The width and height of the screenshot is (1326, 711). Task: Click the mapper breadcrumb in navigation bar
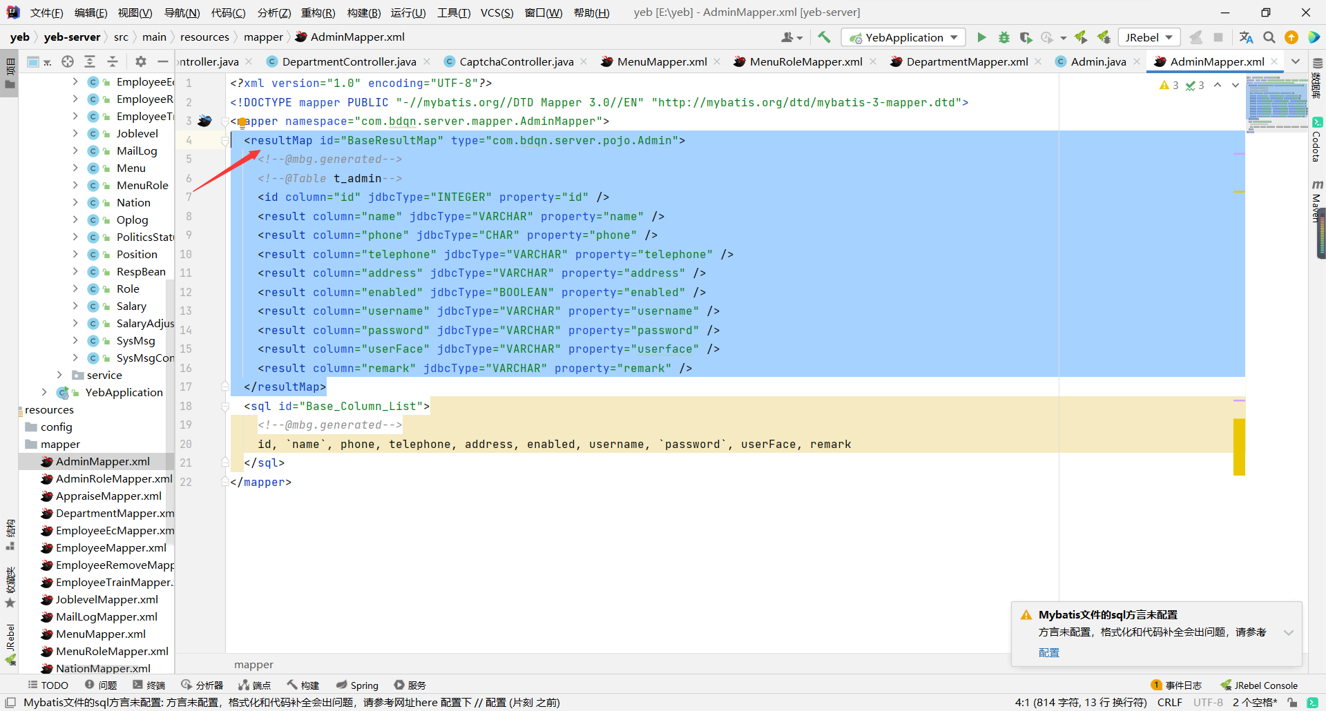click(x=263, y=37)
